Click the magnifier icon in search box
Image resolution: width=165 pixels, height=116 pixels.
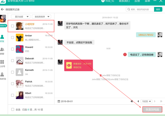(x=128, y=9)
